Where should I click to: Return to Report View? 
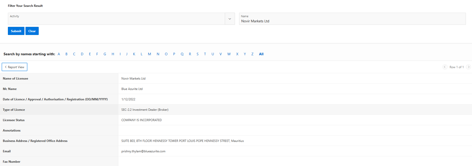coord(15,67)
